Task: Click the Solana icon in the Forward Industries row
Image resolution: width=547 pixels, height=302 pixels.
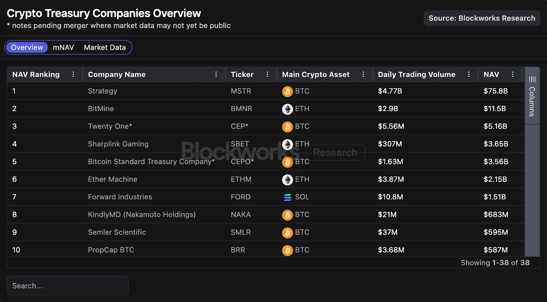Action: pyautogui.click(x=288, y=197)
